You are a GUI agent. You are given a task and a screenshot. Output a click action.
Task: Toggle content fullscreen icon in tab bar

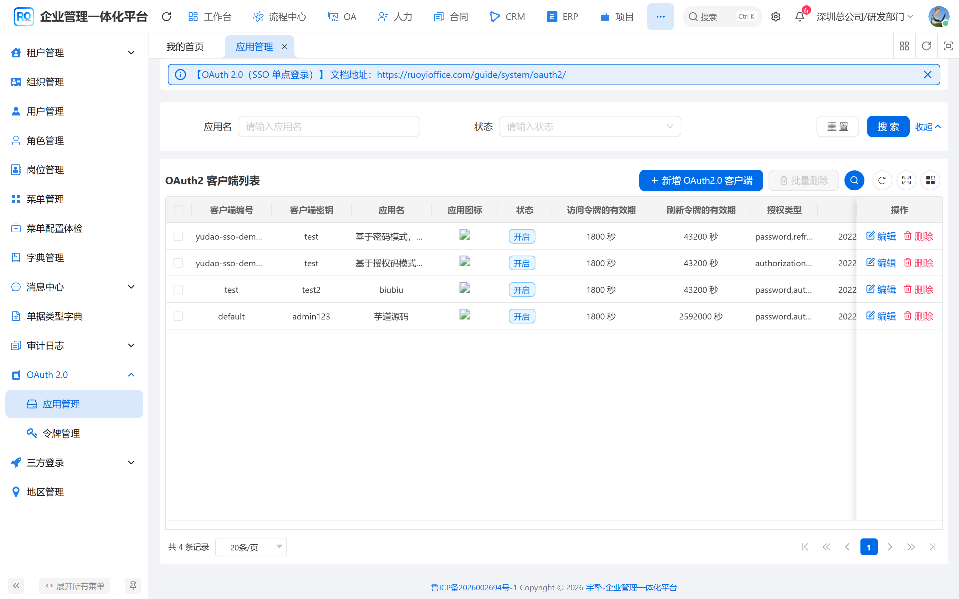point(948,46)
